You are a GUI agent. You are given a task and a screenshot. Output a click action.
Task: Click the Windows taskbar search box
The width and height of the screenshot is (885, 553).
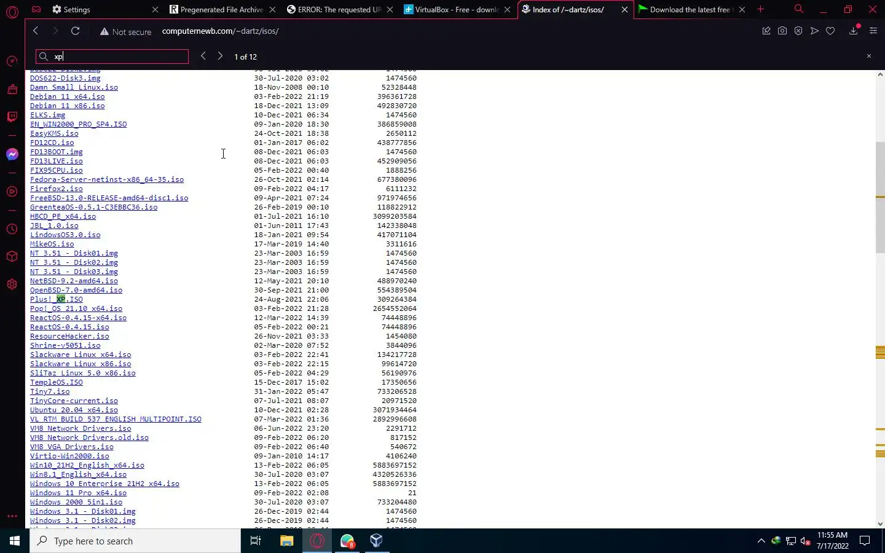pyautogui.click(x=135, y=541)
